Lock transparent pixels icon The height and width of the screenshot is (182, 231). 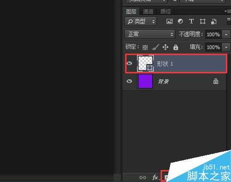145,47
